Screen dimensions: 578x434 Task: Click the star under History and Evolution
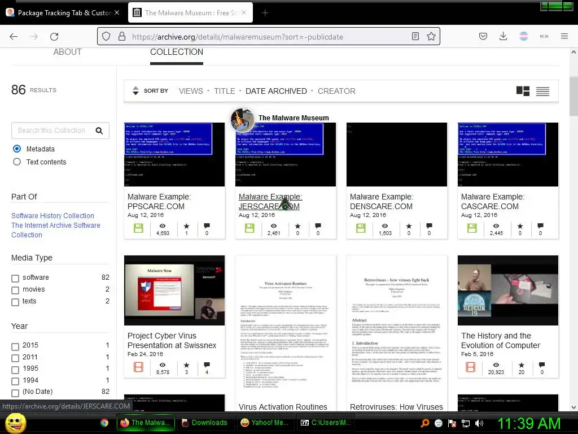coord(521,365)
